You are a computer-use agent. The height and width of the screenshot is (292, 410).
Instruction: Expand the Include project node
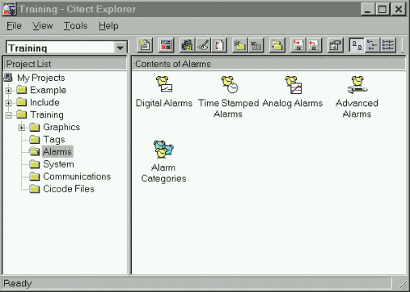point(9,103)
